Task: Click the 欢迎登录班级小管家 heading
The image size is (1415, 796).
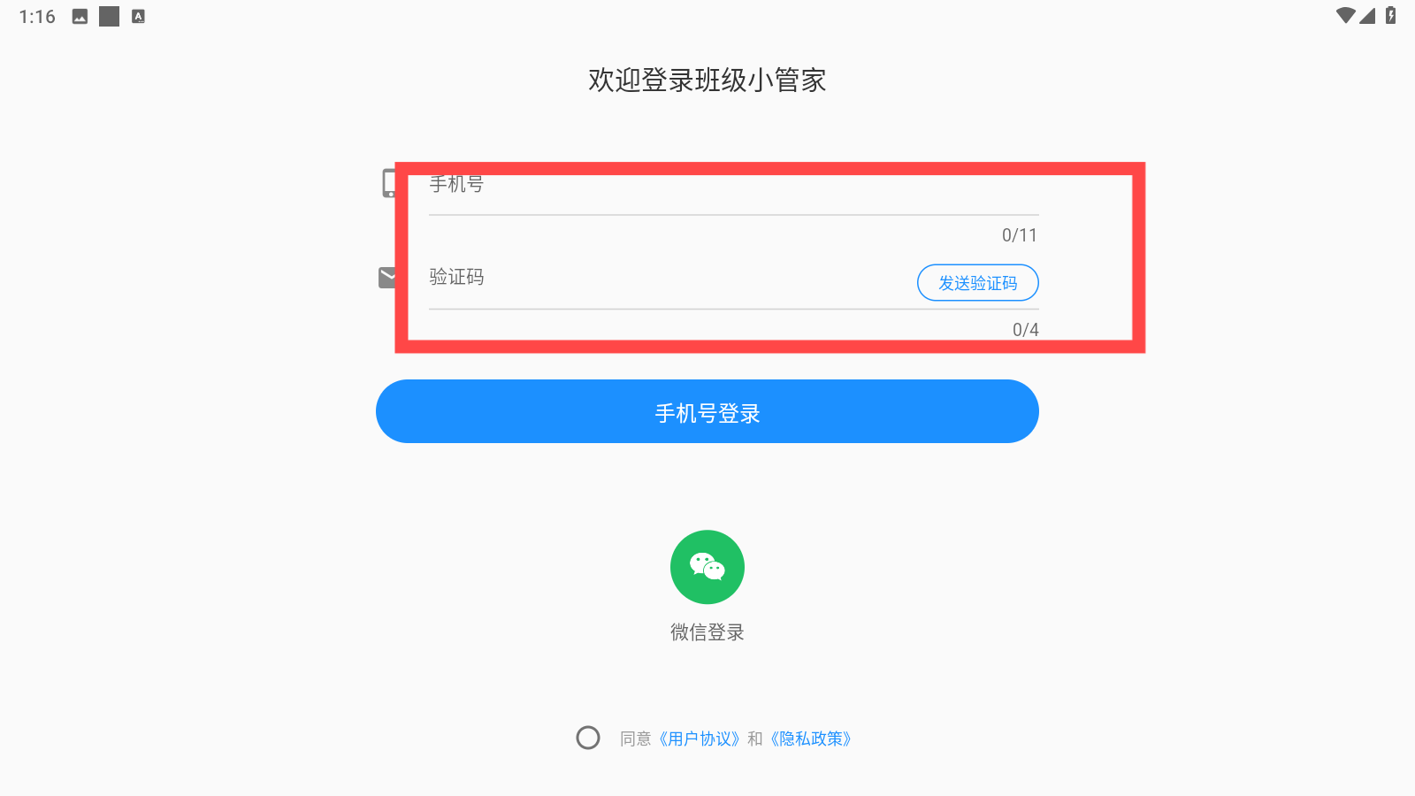Action: pyautogui.click(x=707, y=80)
